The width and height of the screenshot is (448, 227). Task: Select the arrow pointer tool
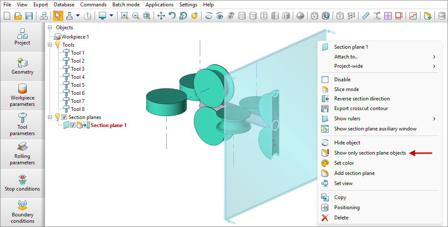click(58, 16)
